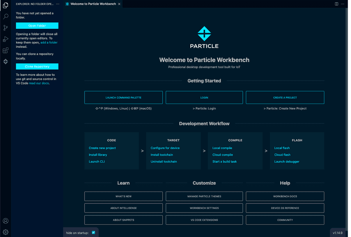
Task: Open Explorer panel more actions ellipsis
Action: (x=58, y=4)
